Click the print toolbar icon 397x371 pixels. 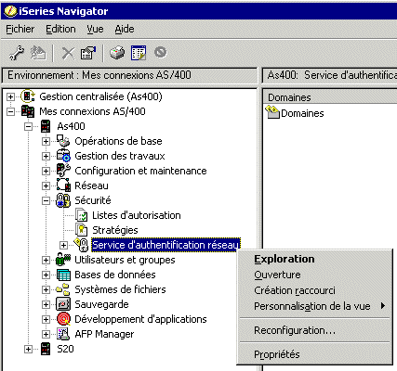(117, 53)
